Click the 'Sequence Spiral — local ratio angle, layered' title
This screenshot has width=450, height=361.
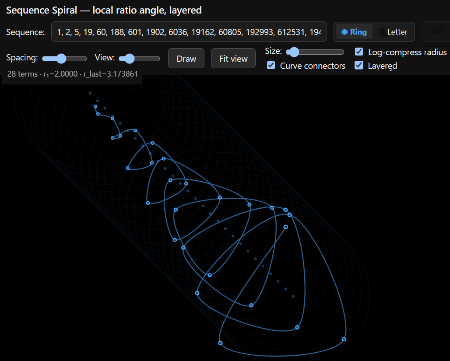tap(104, 11)
